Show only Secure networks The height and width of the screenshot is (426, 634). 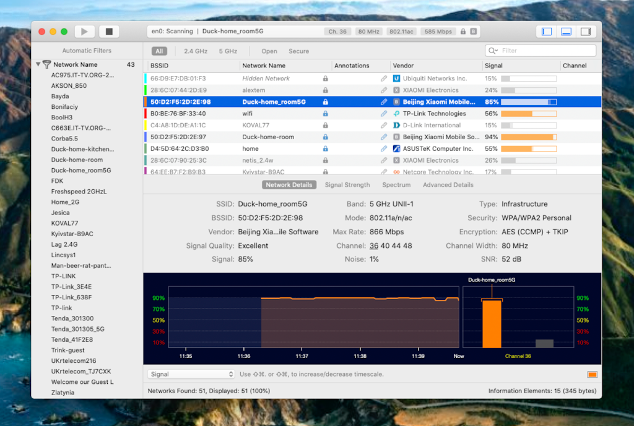(x=298, y=51)
